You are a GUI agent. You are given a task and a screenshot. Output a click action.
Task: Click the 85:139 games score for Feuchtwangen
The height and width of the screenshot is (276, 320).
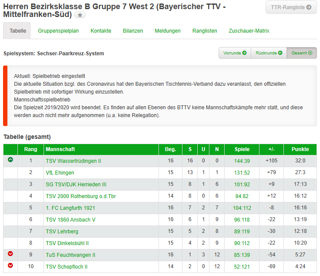point(242,255)
